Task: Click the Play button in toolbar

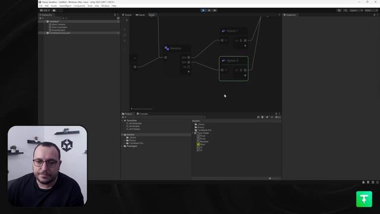Action: pyautogui.click(x=203, y=11)
